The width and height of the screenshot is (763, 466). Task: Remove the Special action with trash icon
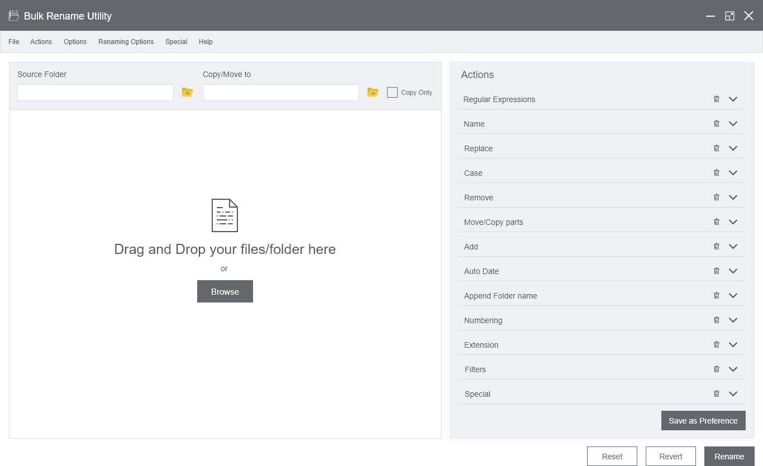[x=717, y=393]
